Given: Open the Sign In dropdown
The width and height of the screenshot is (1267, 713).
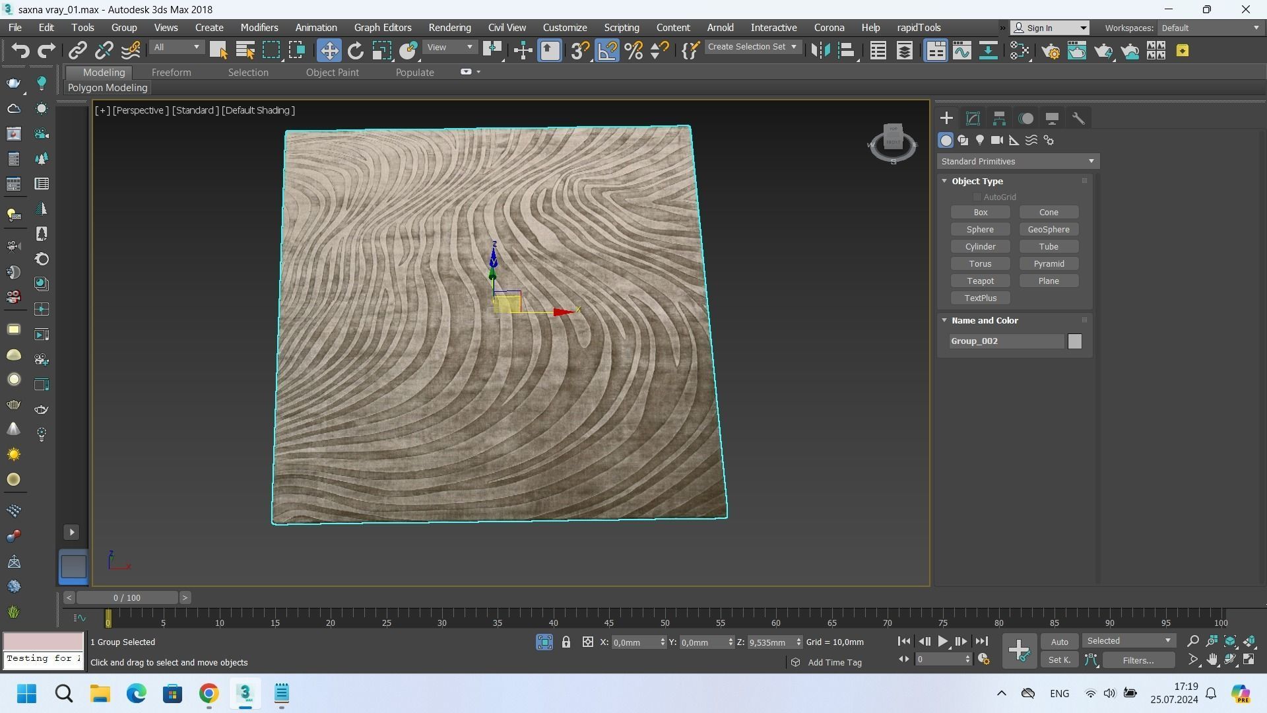Looking at the screenshot, I should [1050, 28].
